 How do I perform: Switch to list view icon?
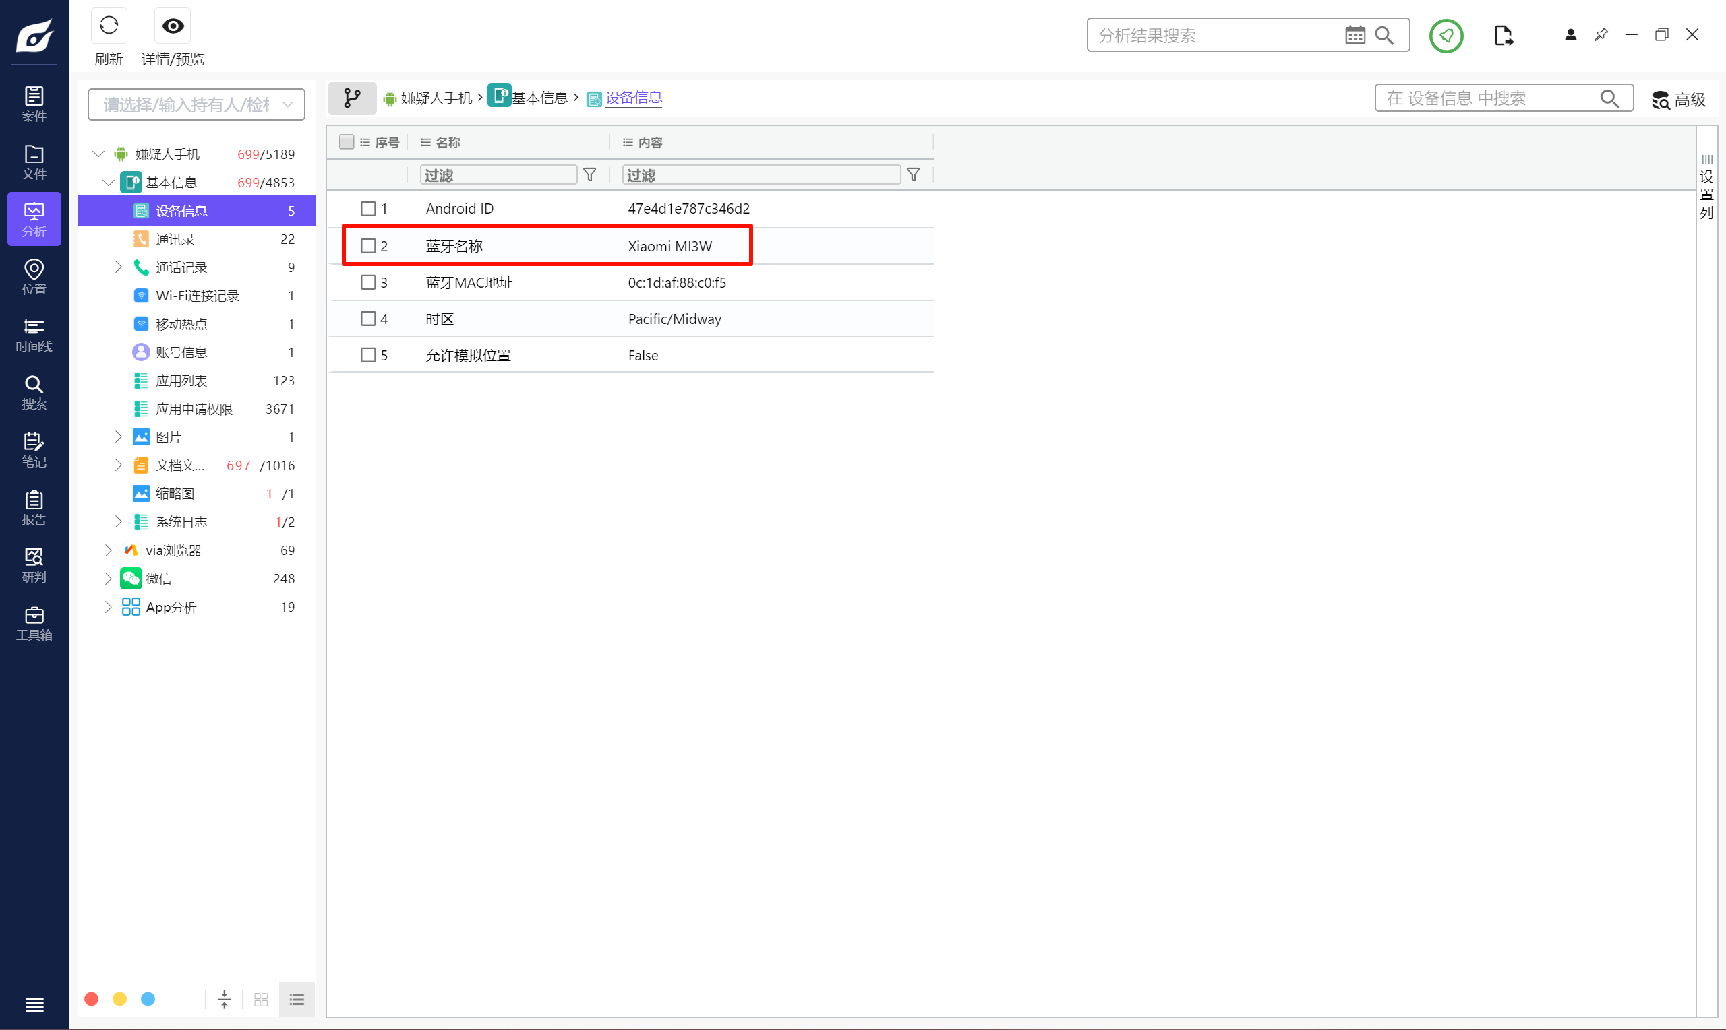(297, 1000)
